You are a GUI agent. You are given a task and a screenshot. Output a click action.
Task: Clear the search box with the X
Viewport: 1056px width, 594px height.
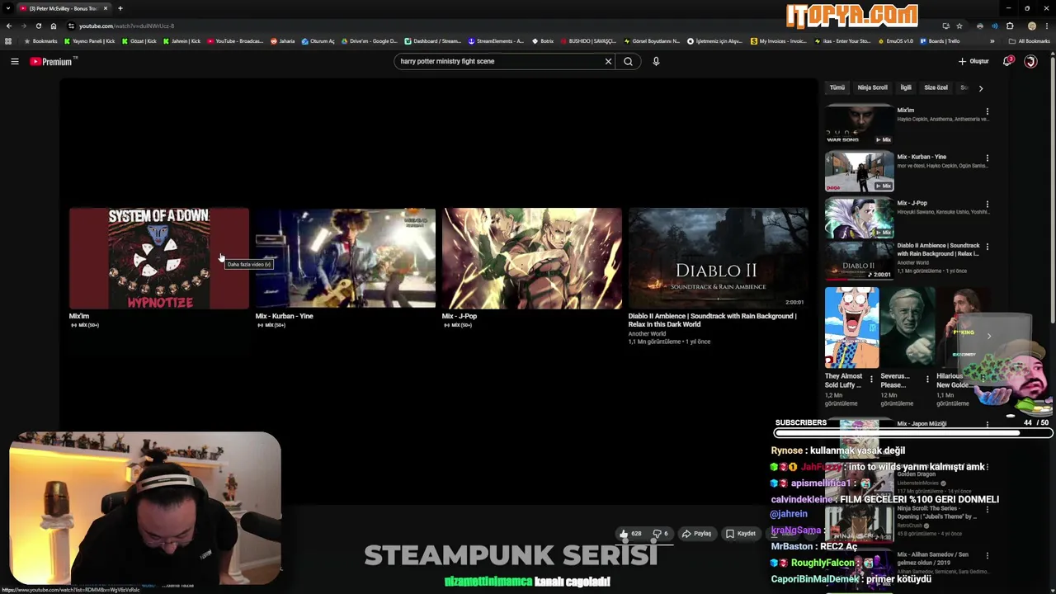pos(608,61)
